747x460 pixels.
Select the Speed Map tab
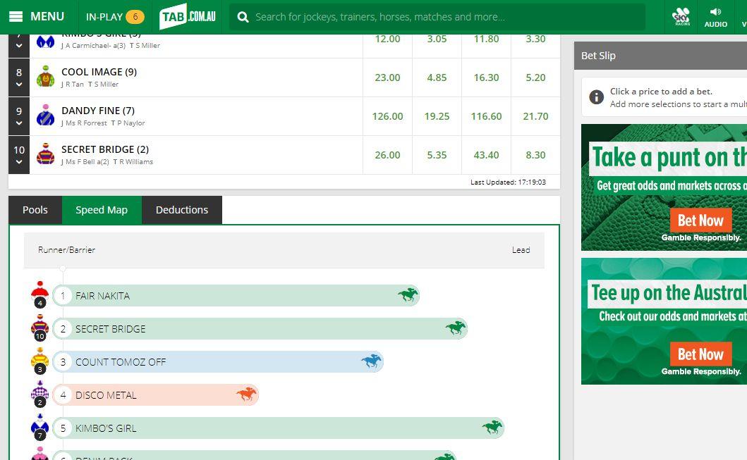[x=102, y=210]
